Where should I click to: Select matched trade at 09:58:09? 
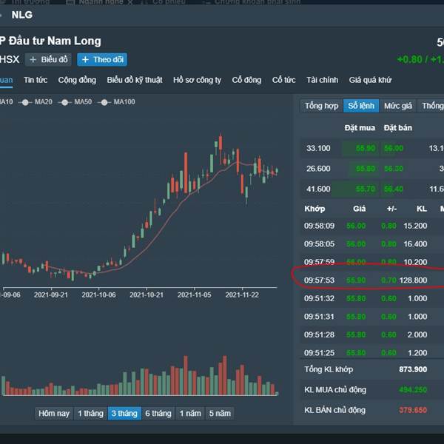(372, 226)
